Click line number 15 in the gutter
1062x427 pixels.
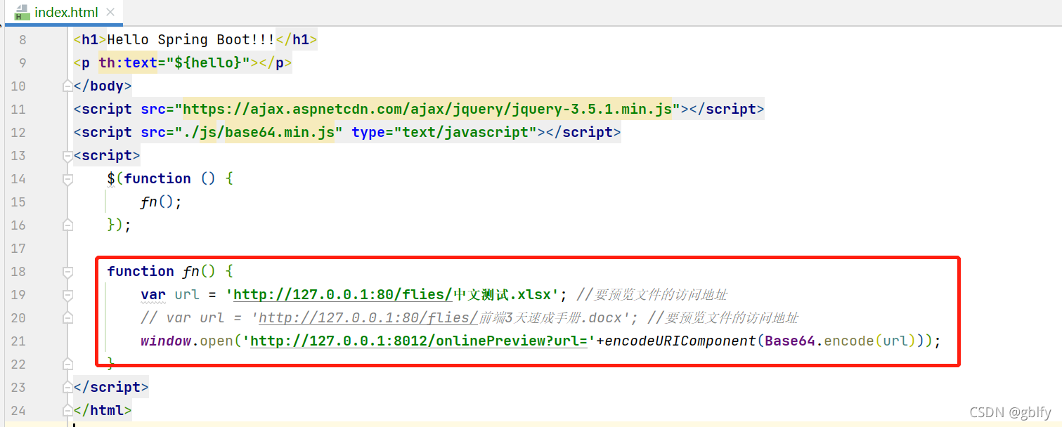(19, 202)
